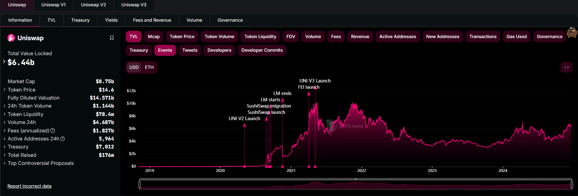Toggle TVL chart metric

point(133,36)
